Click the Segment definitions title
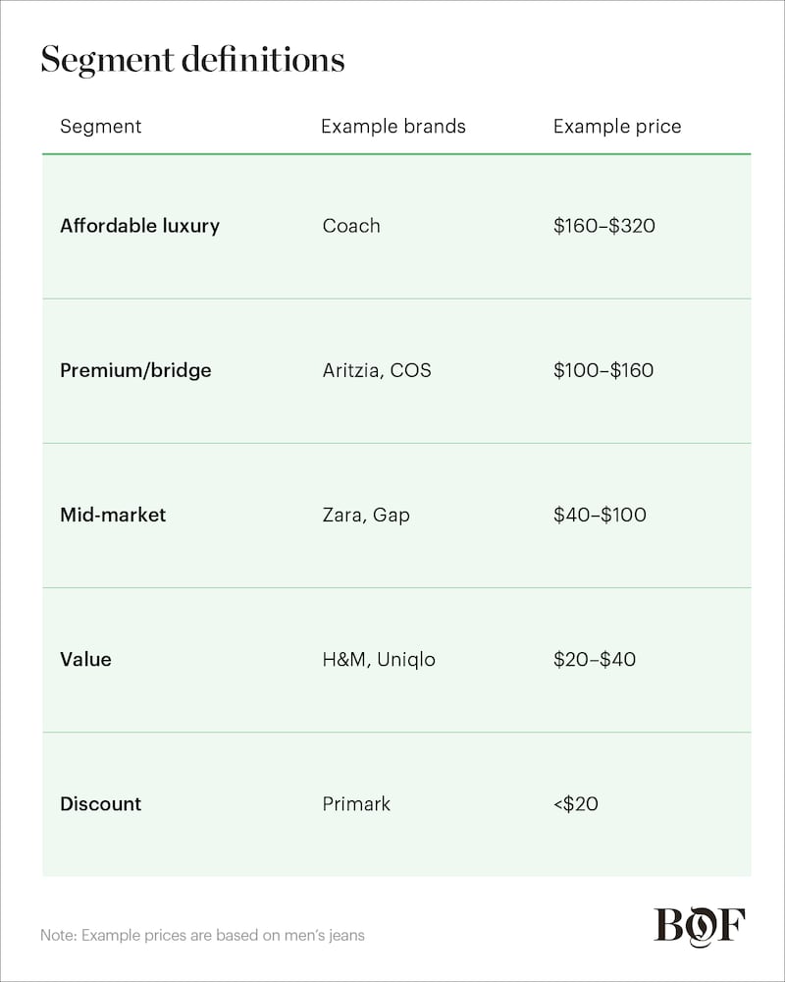The image size is (785, 982). [x=192, y=60]
